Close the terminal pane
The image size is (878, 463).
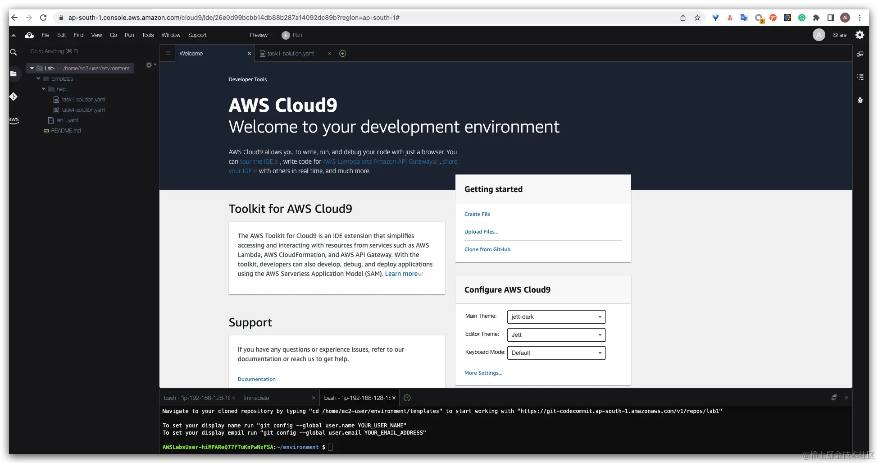click(846, 398)
